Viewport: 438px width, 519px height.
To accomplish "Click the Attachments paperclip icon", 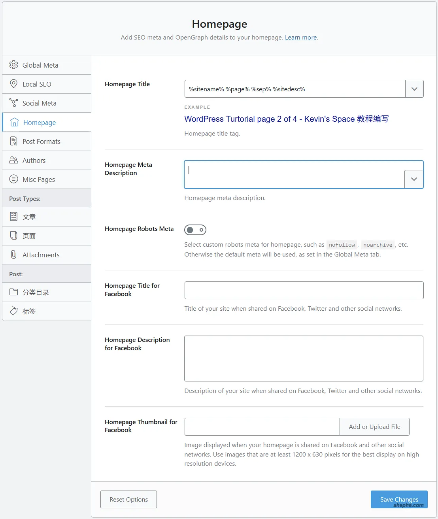I will click(x=14, y=255).
